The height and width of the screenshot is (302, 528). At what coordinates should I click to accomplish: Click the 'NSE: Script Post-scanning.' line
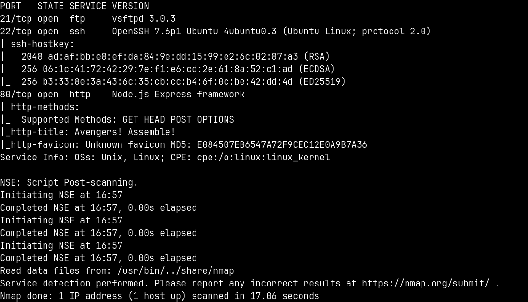[x=69, y=183]
